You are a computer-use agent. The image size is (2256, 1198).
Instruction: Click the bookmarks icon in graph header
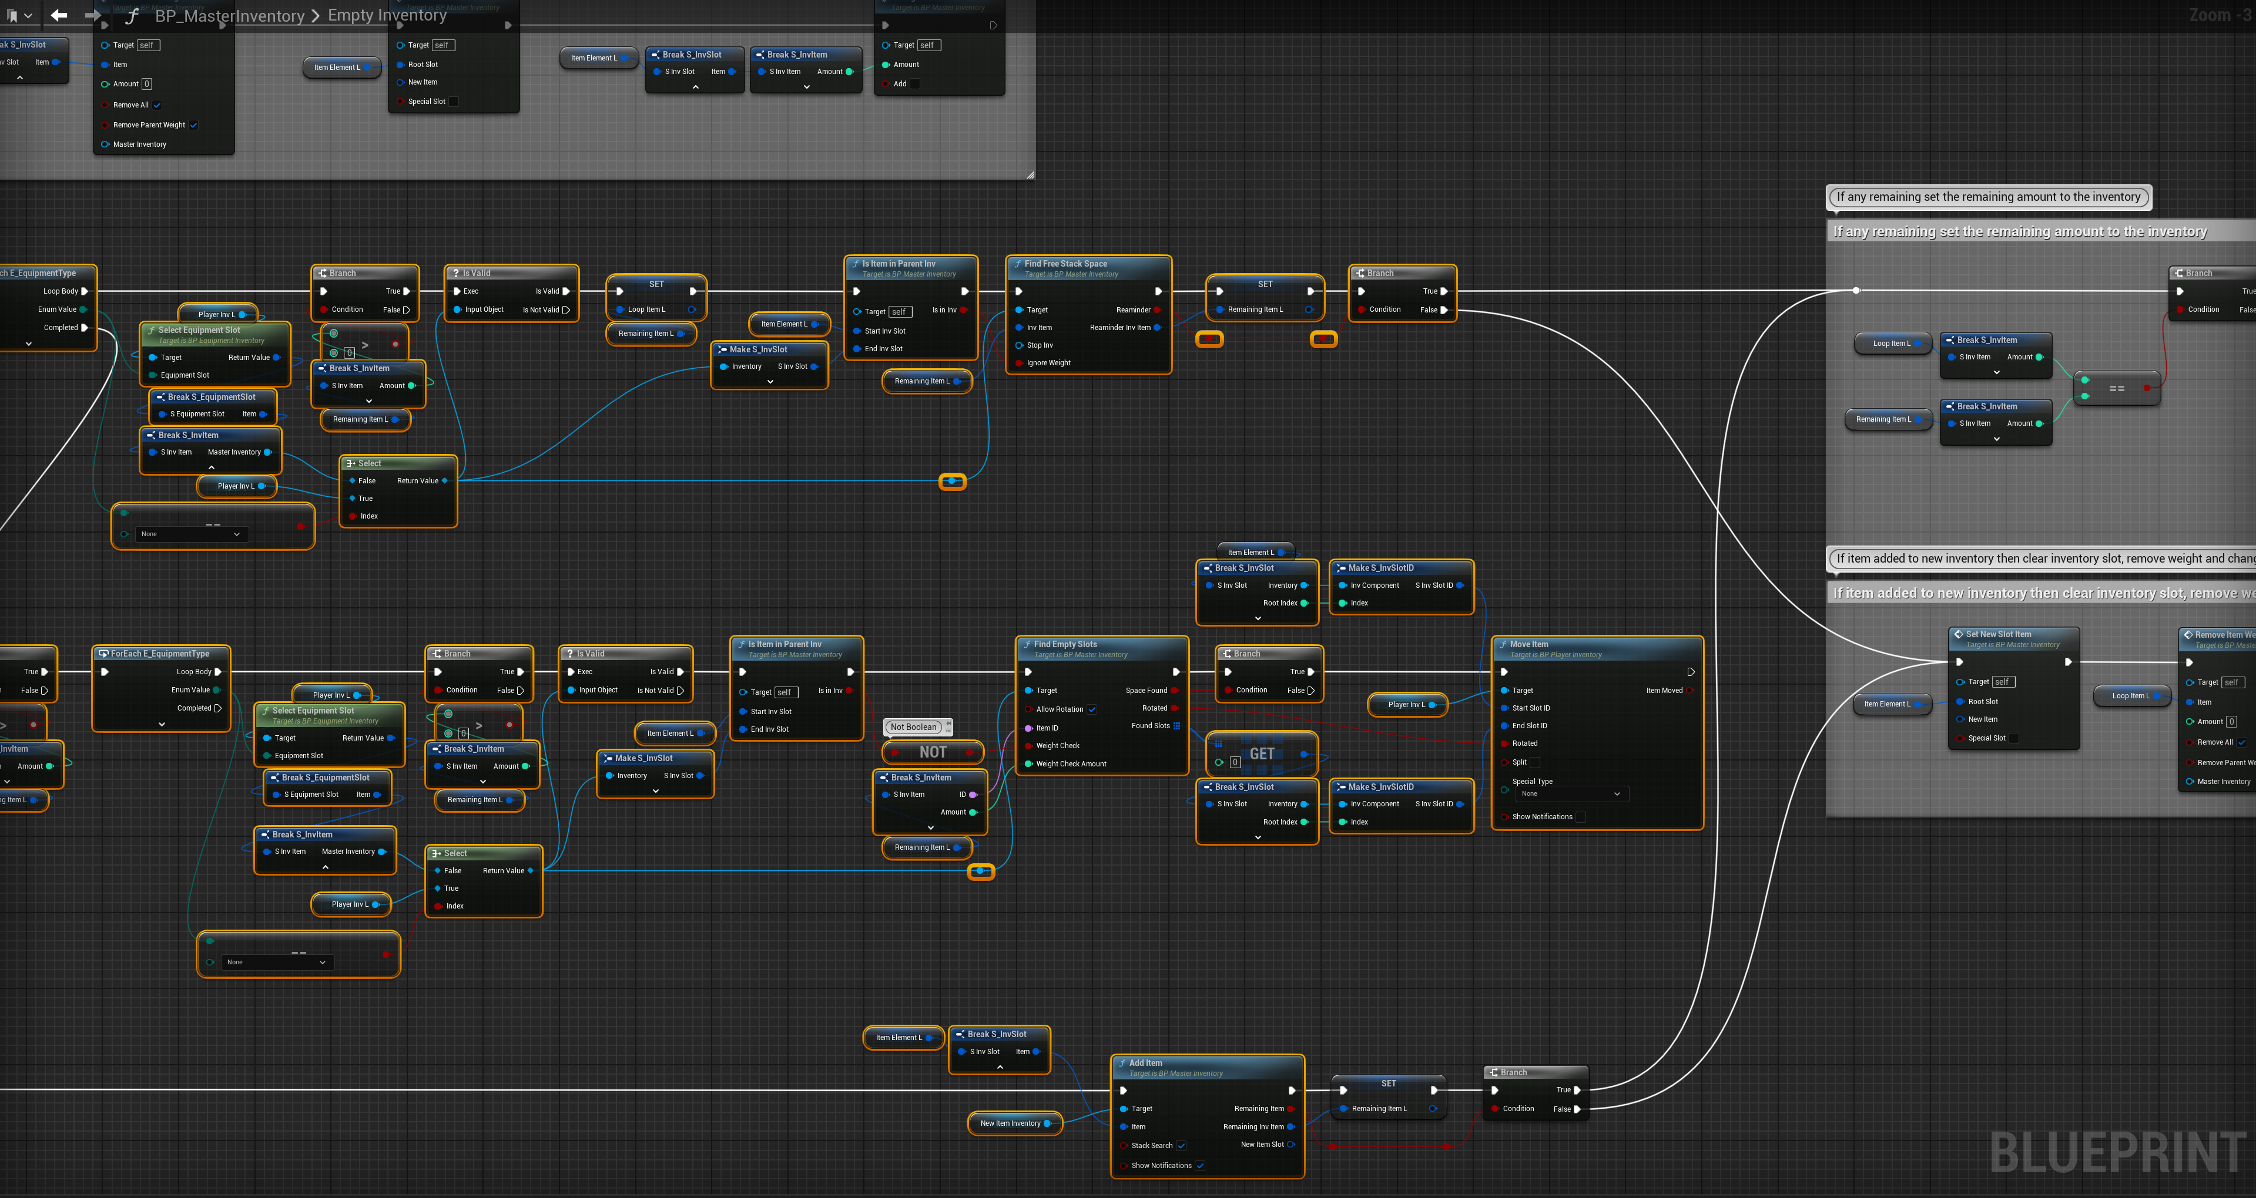point(13,15)
